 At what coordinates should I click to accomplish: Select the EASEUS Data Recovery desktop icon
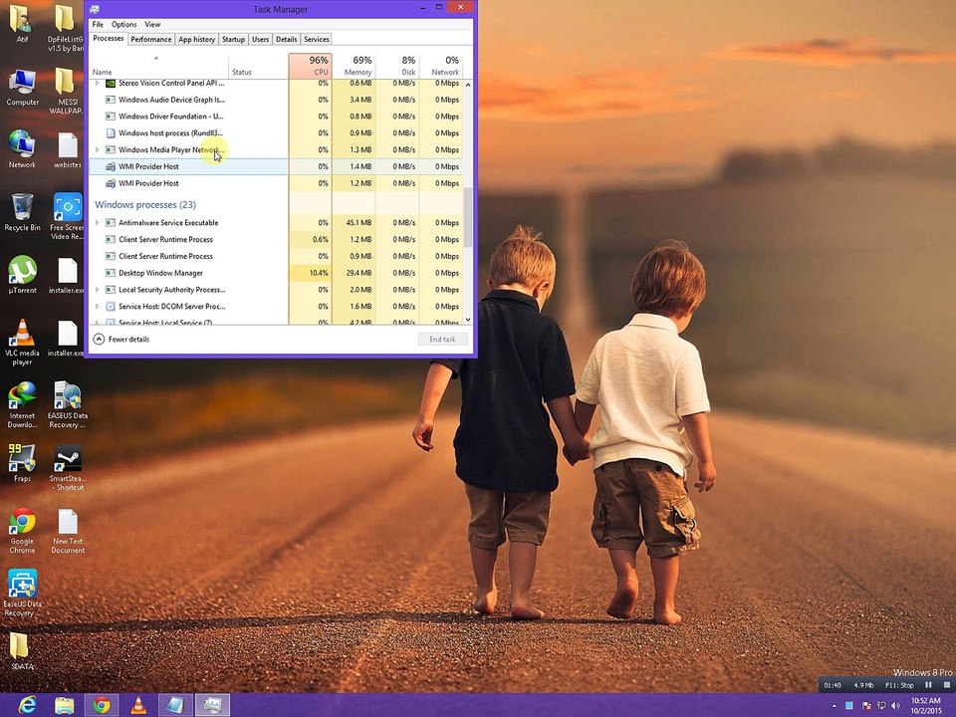click(x=67, y=404)
